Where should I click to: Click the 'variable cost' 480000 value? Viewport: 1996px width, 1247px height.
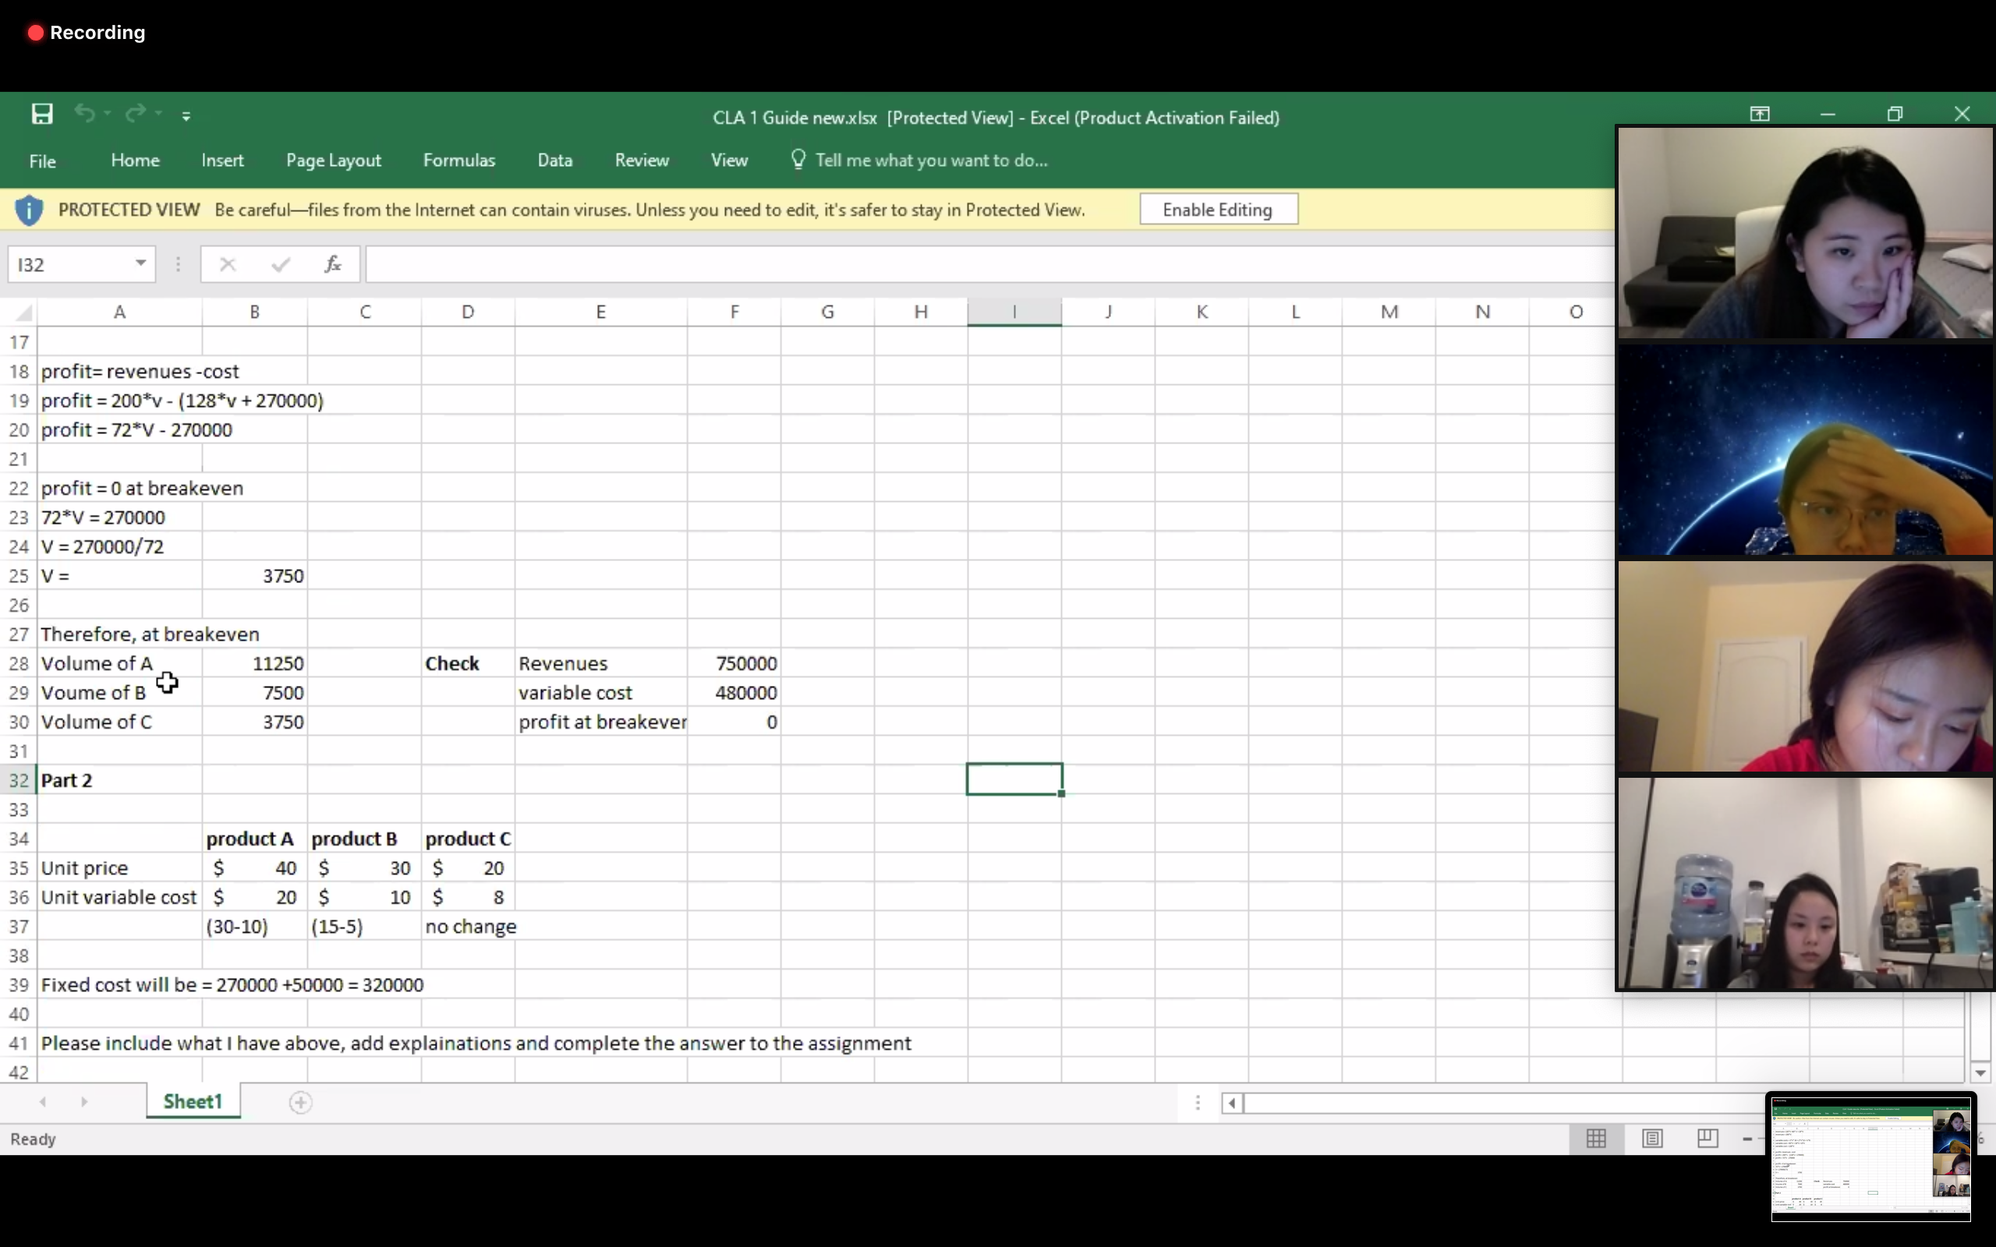tap(734, 693)
